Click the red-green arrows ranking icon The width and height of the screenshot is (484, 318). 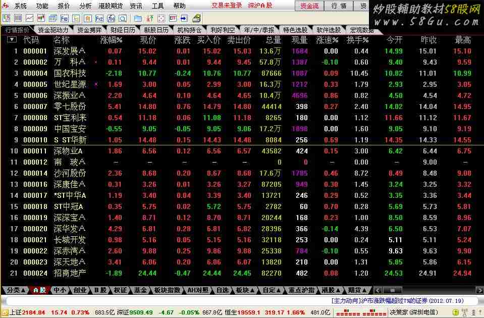150,19
